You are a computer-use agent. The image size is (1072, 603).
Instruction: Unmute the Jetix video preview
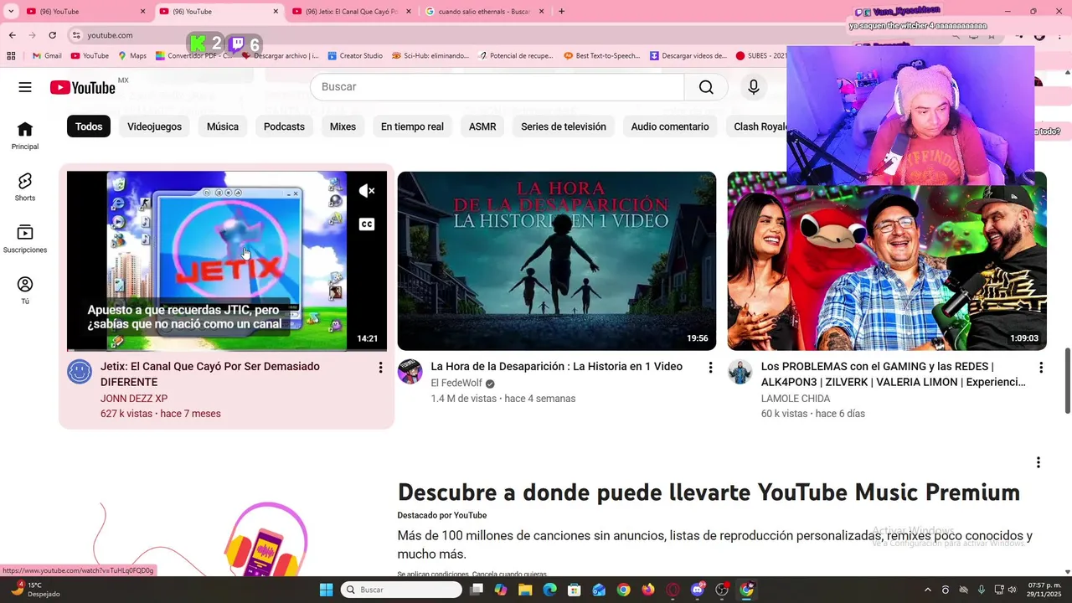coord(367,191)
